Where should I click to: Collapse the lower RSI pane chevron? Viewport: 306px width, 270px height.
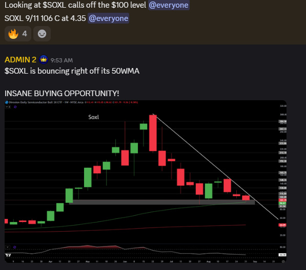(x=8, y=247)
